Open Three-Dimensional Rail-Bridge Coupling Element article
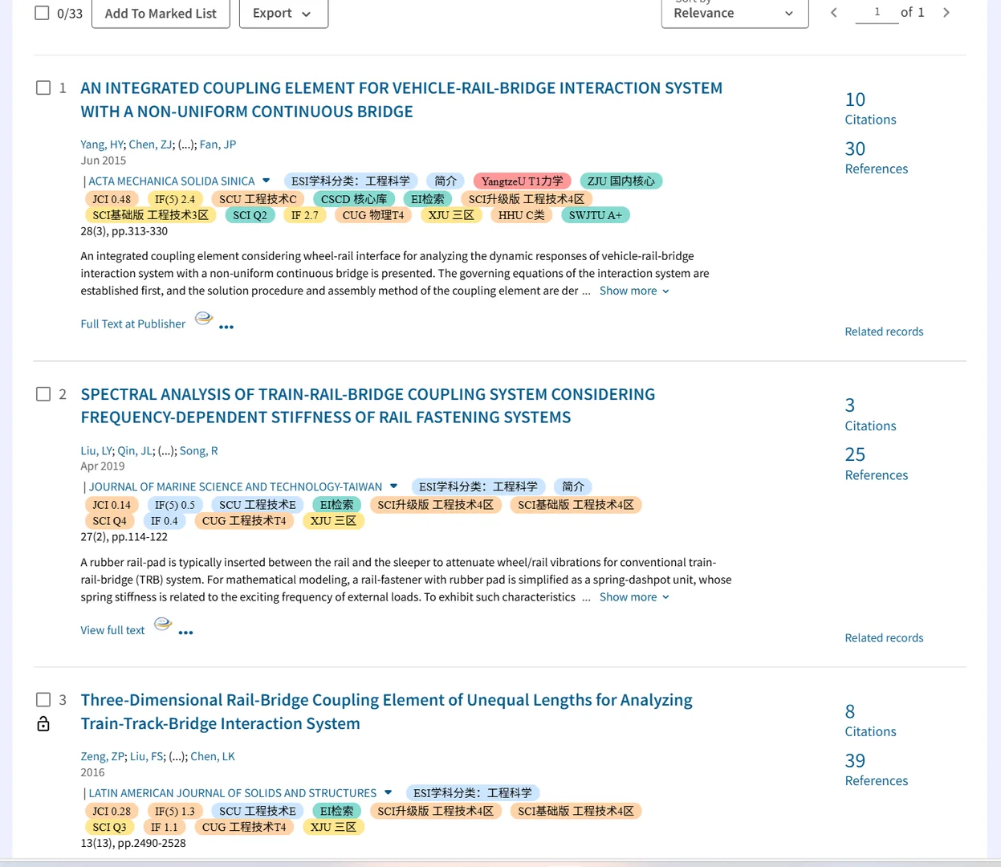The height and width of the screenshot is (867, 1001). pyautogui.click(x=386, y=711)
